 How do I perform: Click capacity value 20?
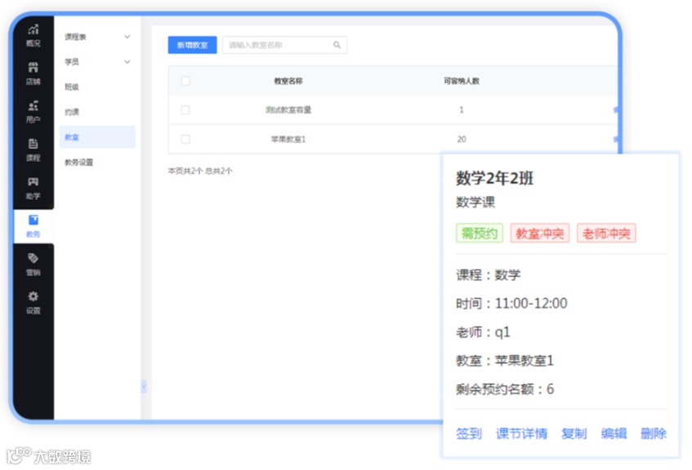pyautogui.click(x=462, y=139)
